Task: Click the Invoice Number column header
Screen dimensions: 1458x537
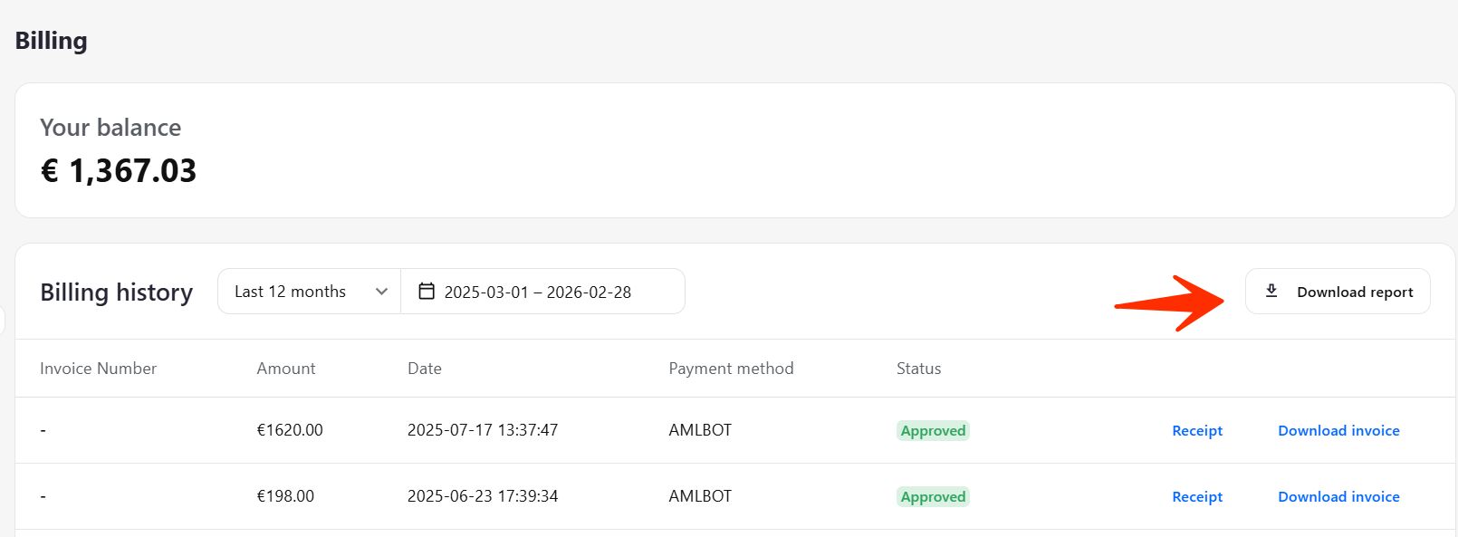Action: (98, 369)
